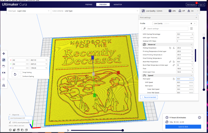Screen dimensions: 208x133
Task: Click the print settings sliders icon
Action: (x=143, y=11)
